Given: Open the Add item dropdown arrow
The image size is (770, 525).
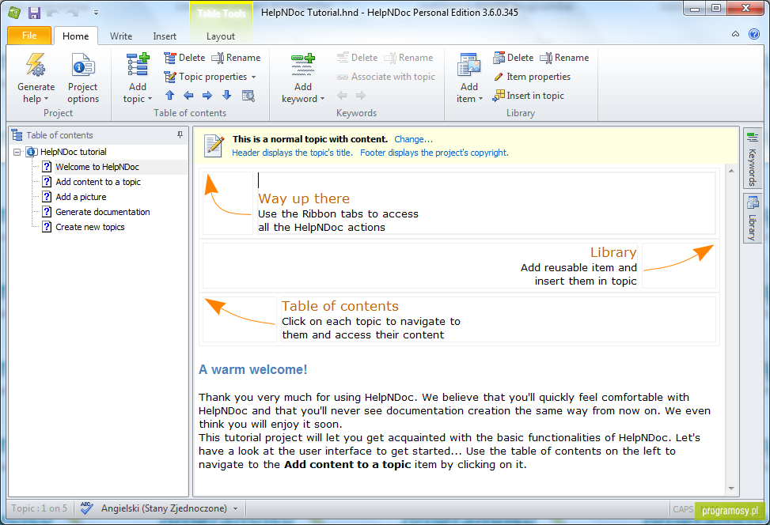Looking at the screenshot, I should point(481,99).
